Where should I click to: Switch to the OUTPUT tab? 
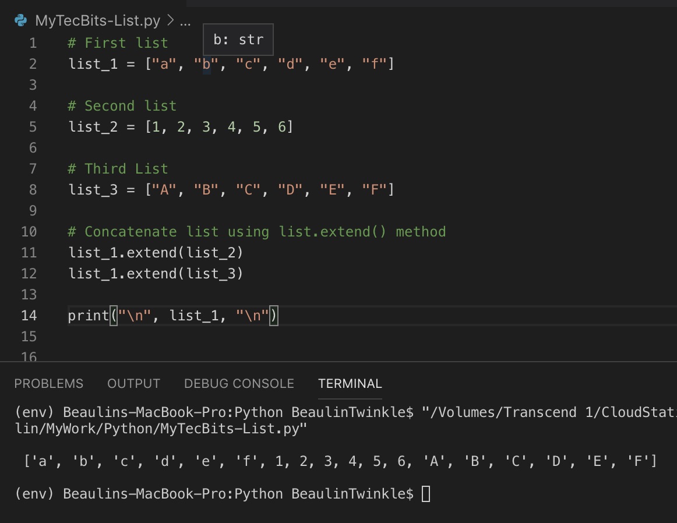pyautogui.click(x=133, y=383)
